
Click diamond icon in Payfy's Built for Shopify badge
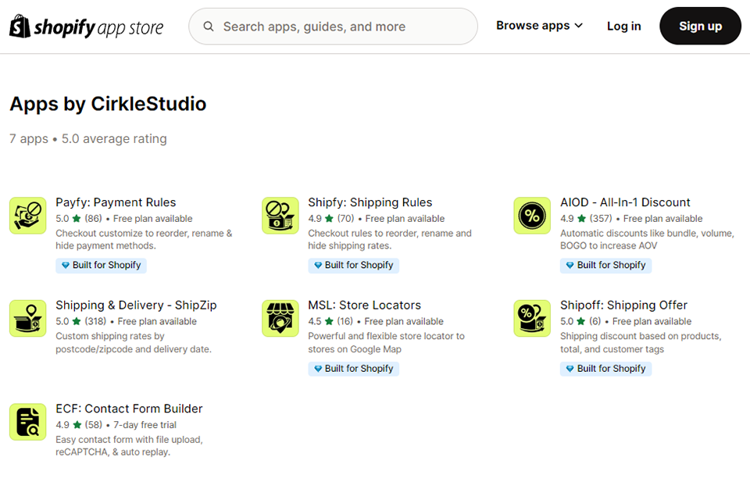click(x=66, y=265)
